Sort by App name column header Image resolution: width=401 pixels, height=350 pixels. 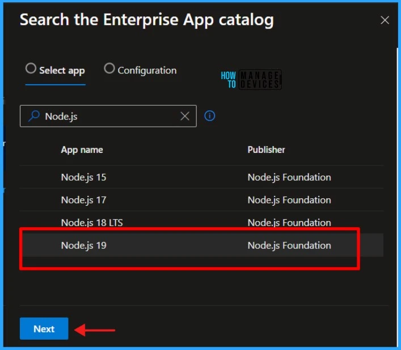click(x=82, y=149)
